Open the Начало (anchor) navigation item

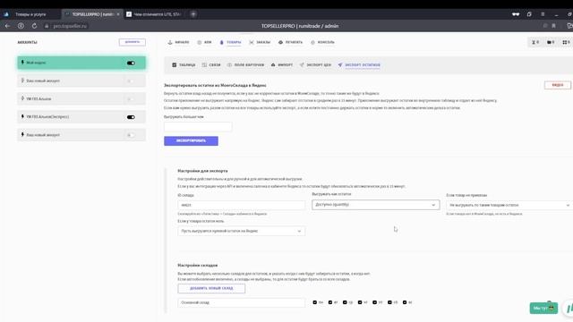click(x=178, y=42)
